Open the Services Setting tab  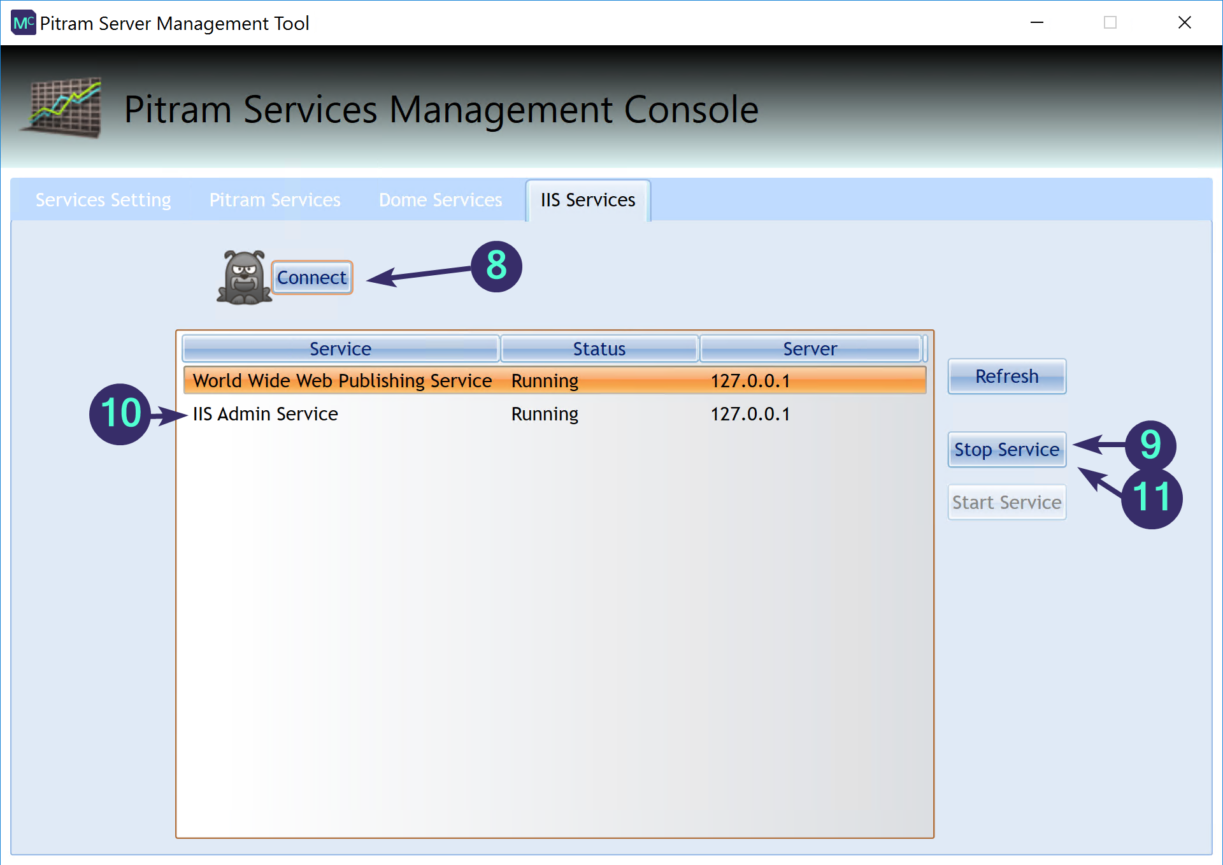tap(103, 200)
